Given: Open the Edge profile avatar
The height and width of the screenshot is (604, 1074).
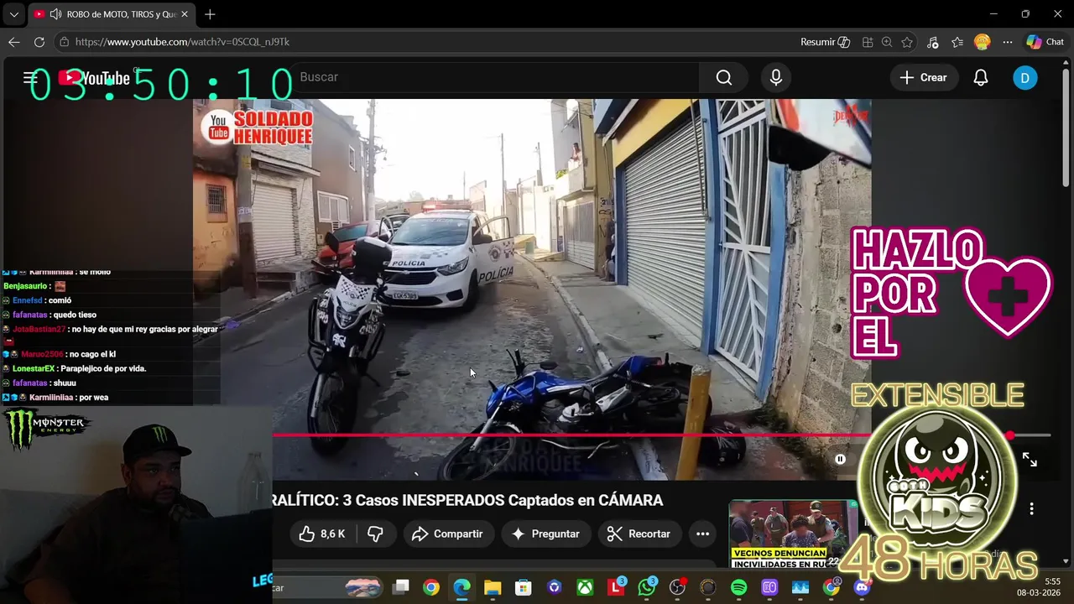Looking at the screenshot, I should [x=983, y=42].
